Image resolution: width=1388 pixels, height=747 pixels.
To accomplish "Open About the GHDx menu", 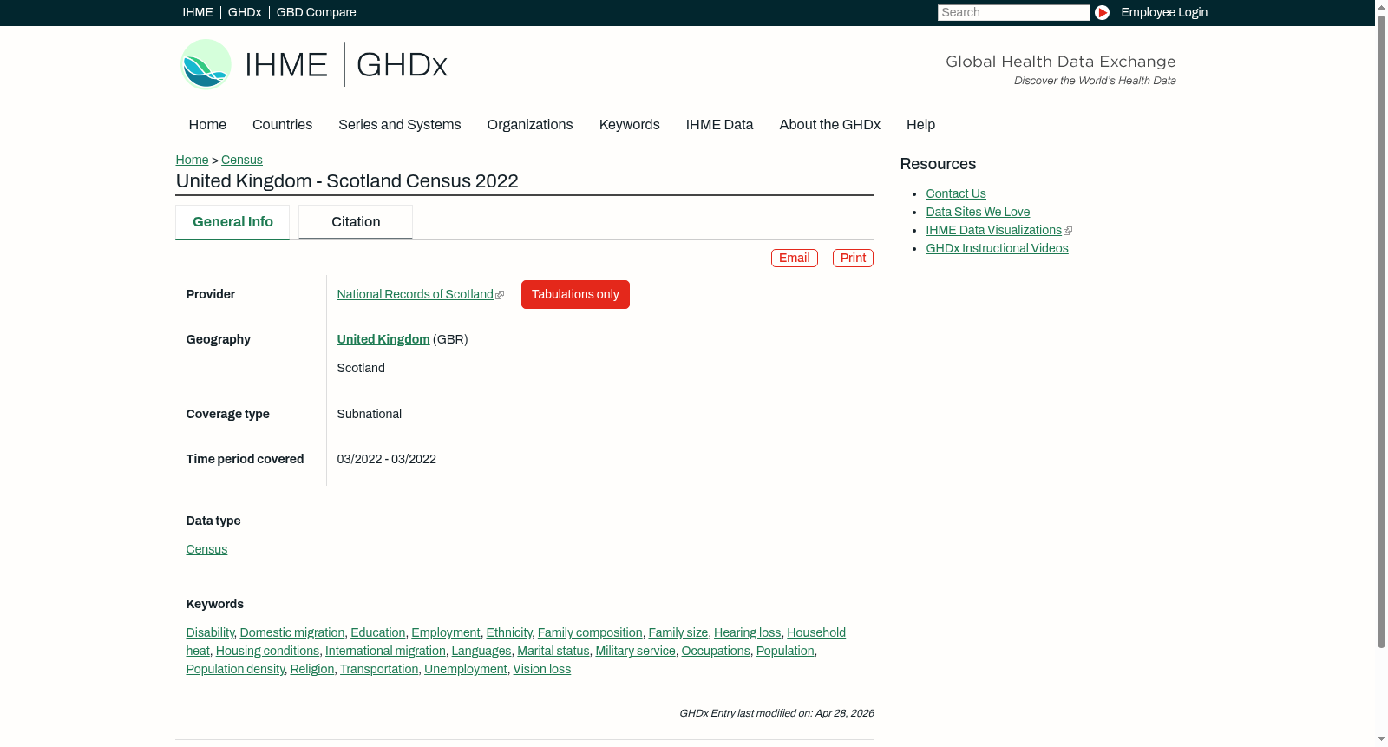I will point(829,124).
